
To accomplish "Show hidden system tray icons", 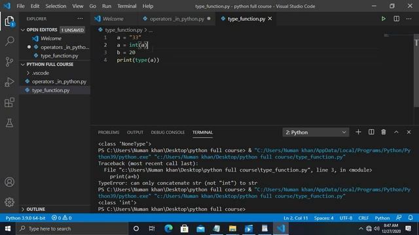I will (x=361, y=228).
